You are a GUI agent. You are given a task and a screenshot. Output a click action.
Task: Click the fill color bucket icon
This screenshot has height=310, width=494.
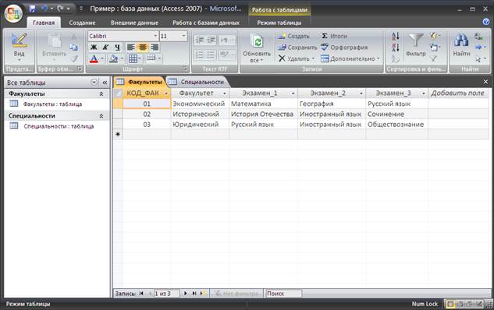tap(113, 58)
